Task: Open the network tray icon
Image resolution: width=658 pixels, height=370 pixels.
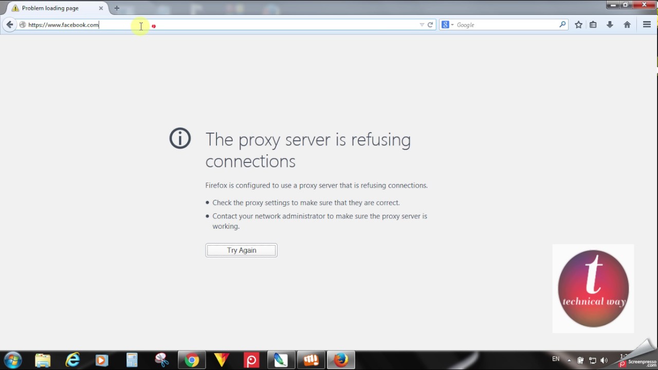Action: [592, 360]
